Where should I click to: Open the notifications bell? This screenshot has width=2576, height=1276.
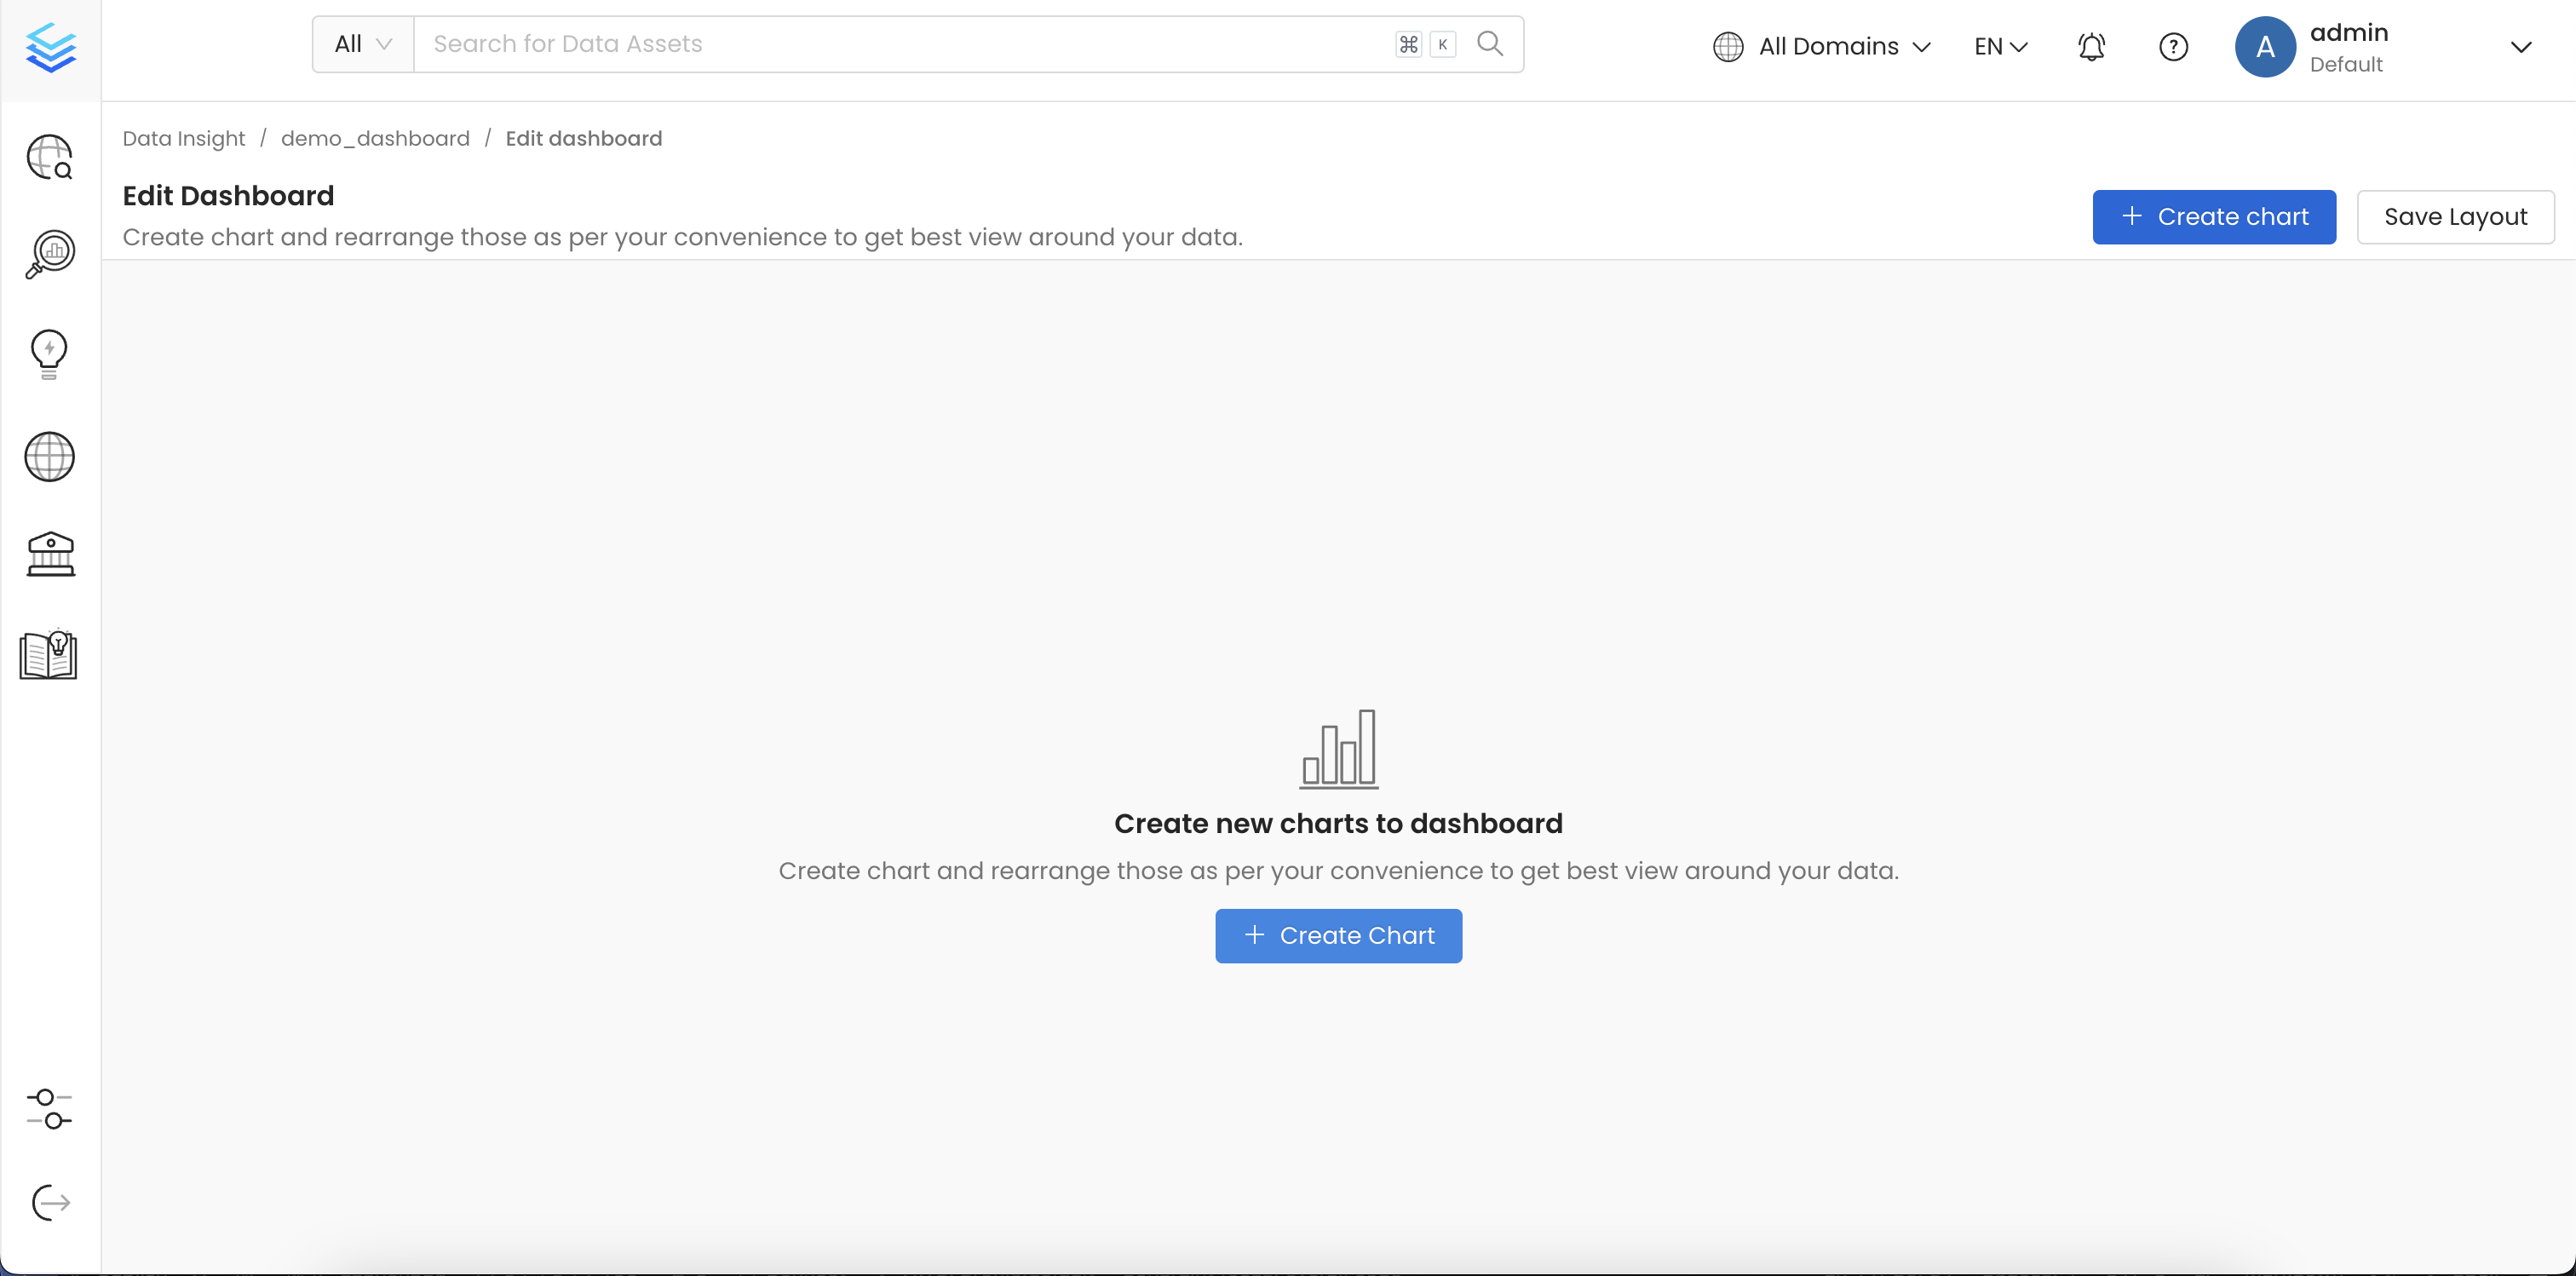[x=2091, y=46]
